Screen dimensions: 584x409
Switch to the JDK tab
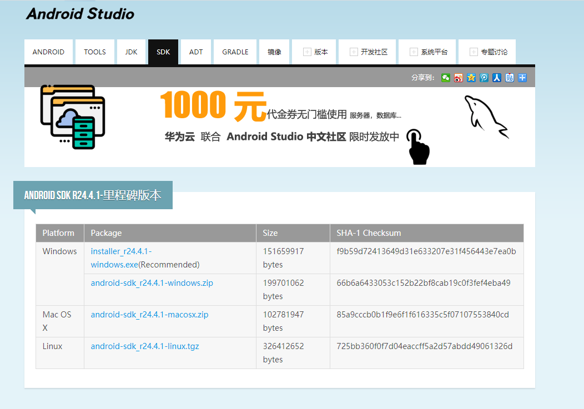pos(131,52)
